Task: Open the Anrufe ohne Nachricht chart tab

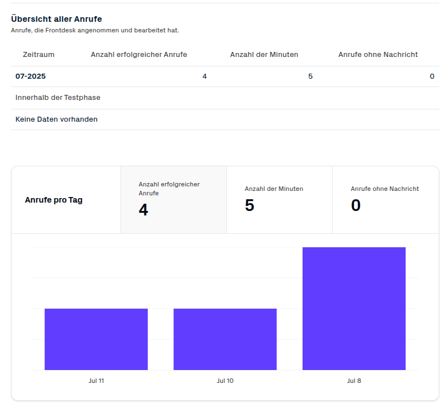Action: tap(386, 200)
